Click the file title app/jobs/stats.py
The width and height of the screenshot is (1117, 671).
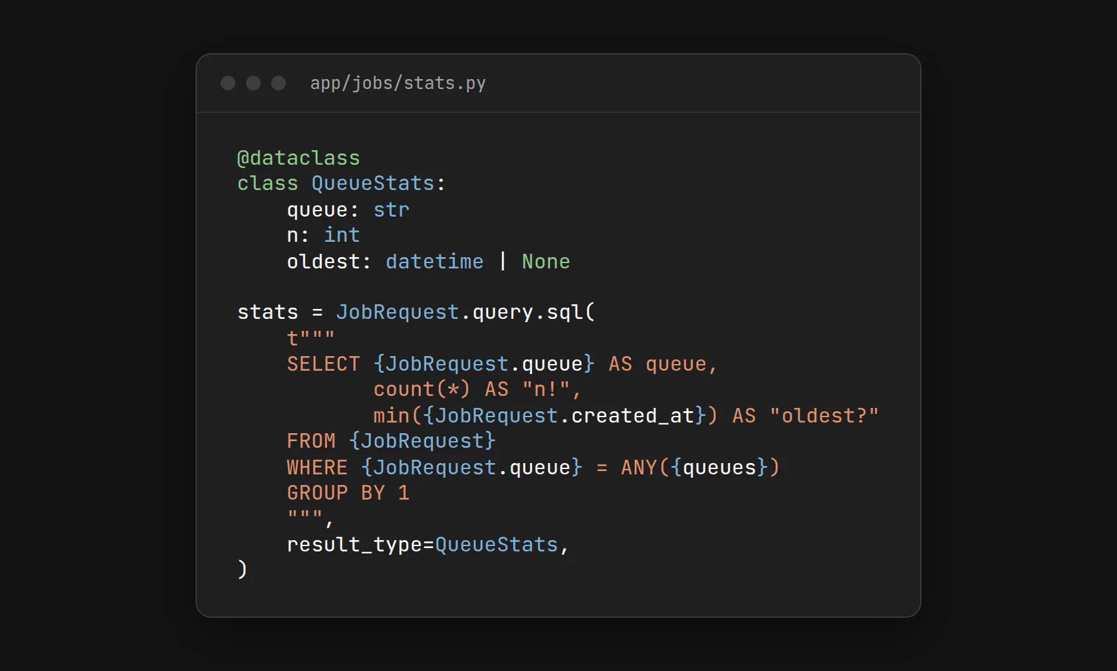[x=398, y=83]
